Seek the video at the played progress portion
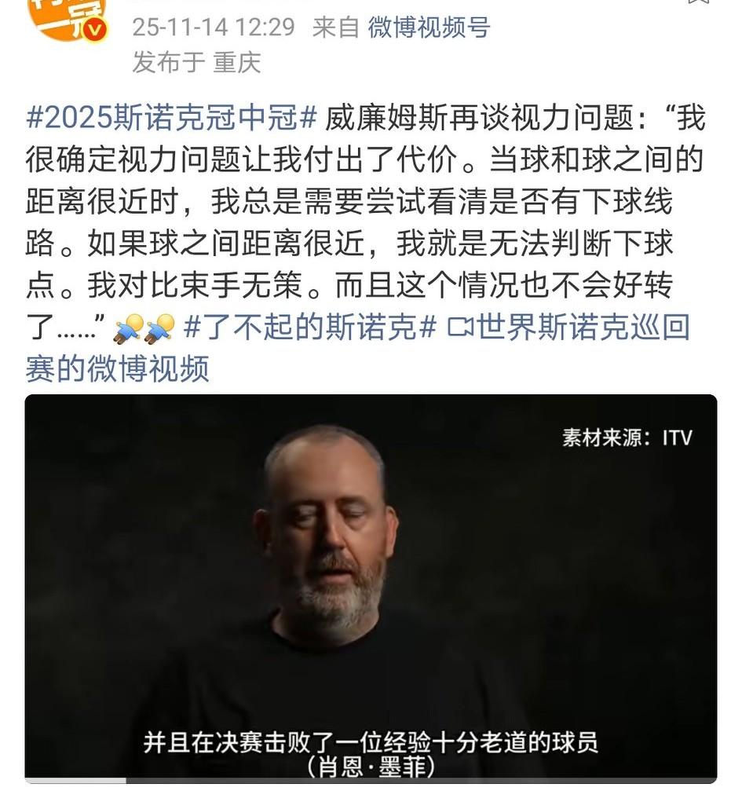Image resolution: width=742 pixels, height=787 pixels. [75, 781]
